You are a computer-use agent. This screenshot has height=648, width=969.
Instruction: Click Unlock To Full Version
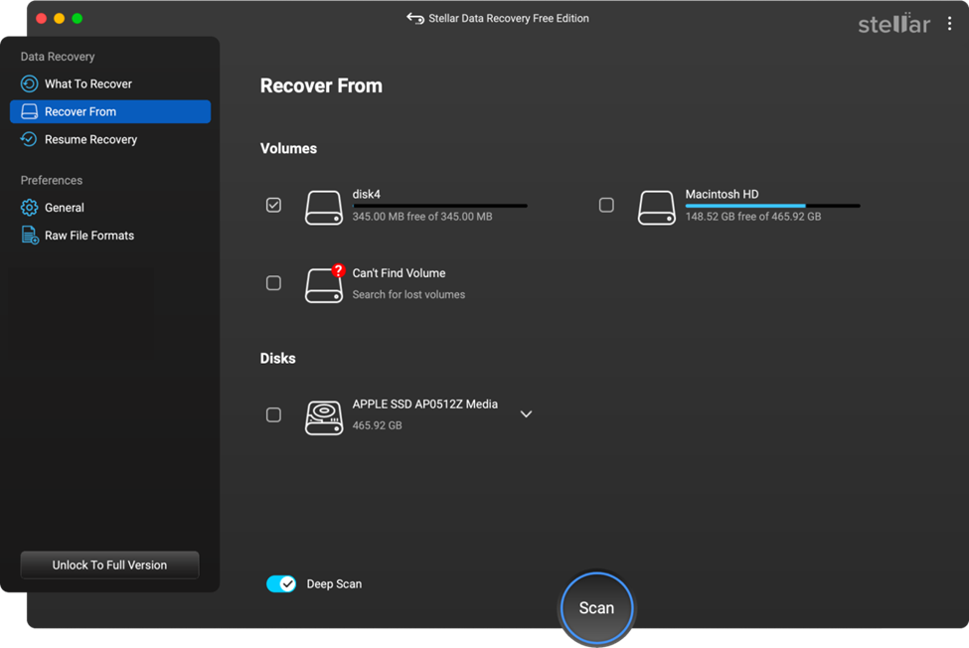(109, 565)
